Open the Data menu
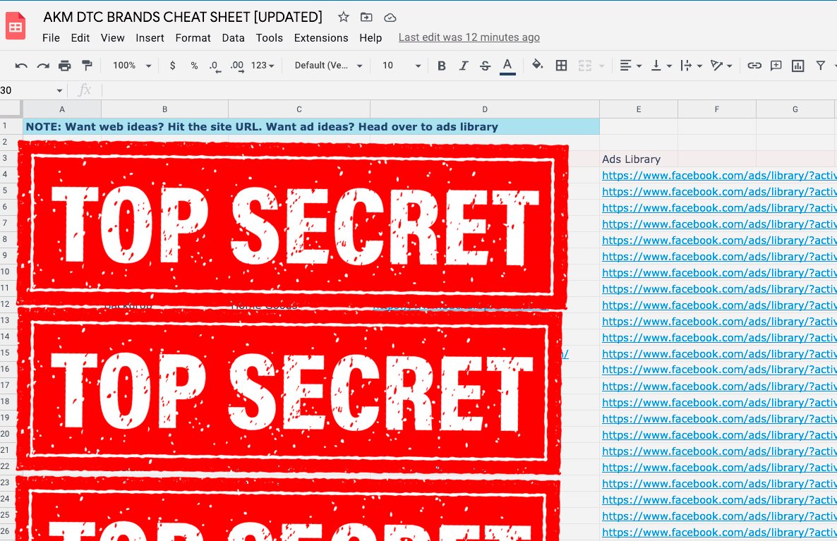This screenshot has width=837, height=541. (234, 38)
